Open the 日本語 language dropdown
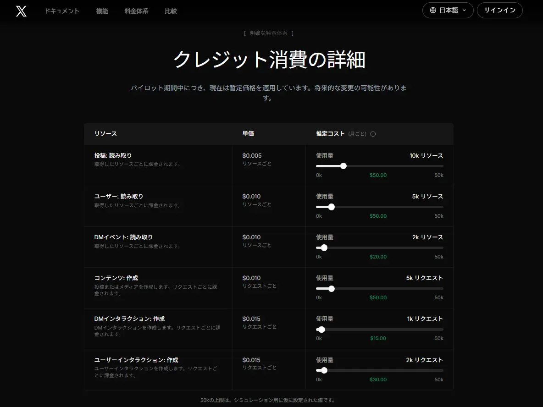 [448, 11]
